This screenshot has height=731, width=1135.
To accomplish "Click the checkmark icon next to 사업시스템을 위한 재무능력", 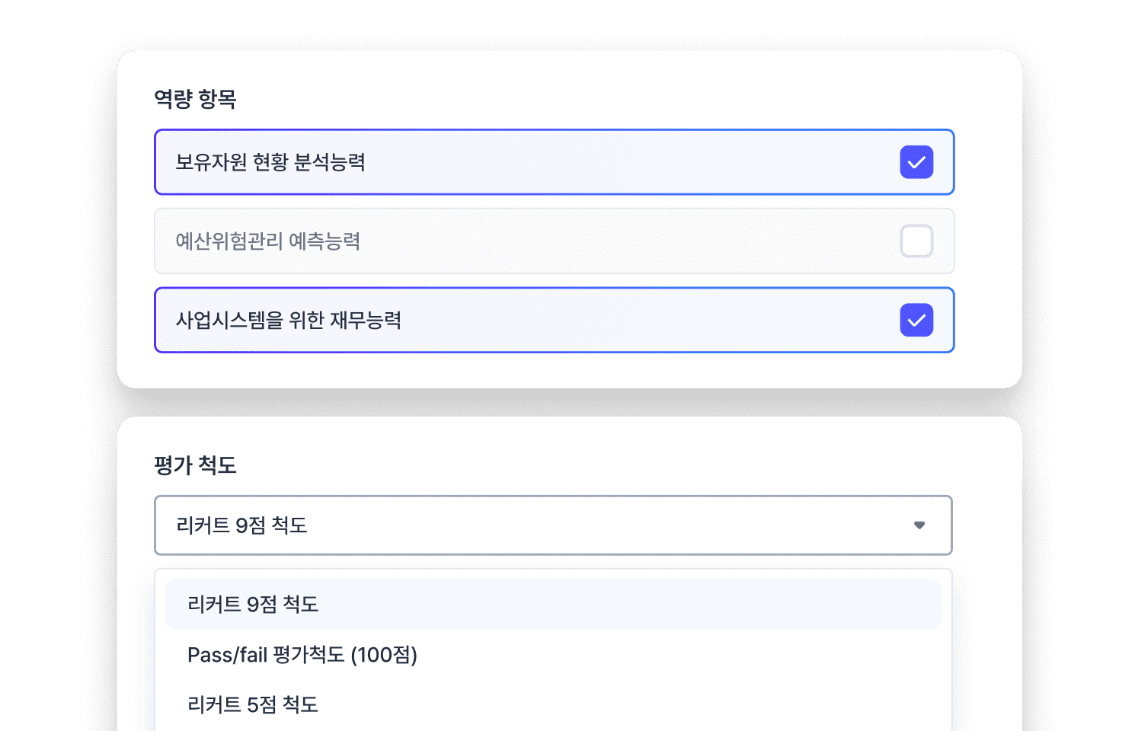I will click(x=916, y=320).
